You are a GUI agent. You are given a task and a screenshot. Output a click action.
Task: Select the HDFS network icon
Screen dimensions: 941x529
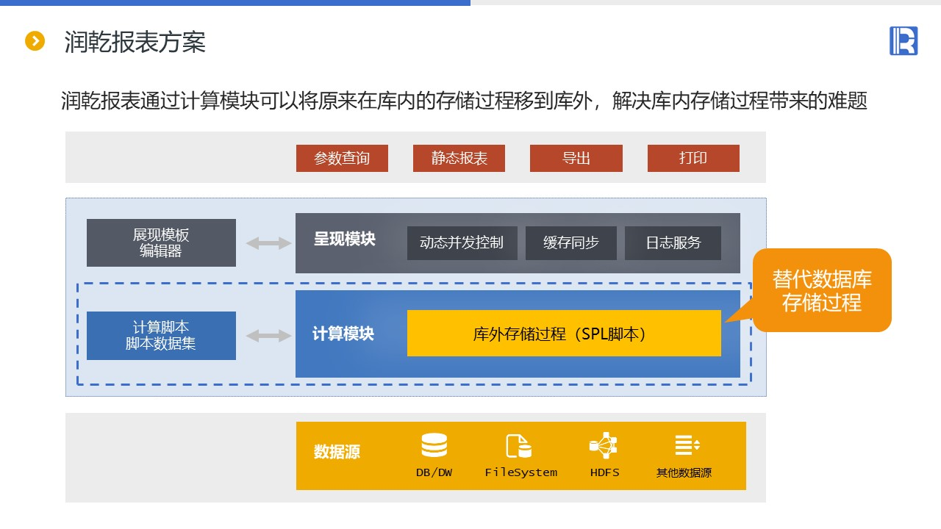pos(604,445)
